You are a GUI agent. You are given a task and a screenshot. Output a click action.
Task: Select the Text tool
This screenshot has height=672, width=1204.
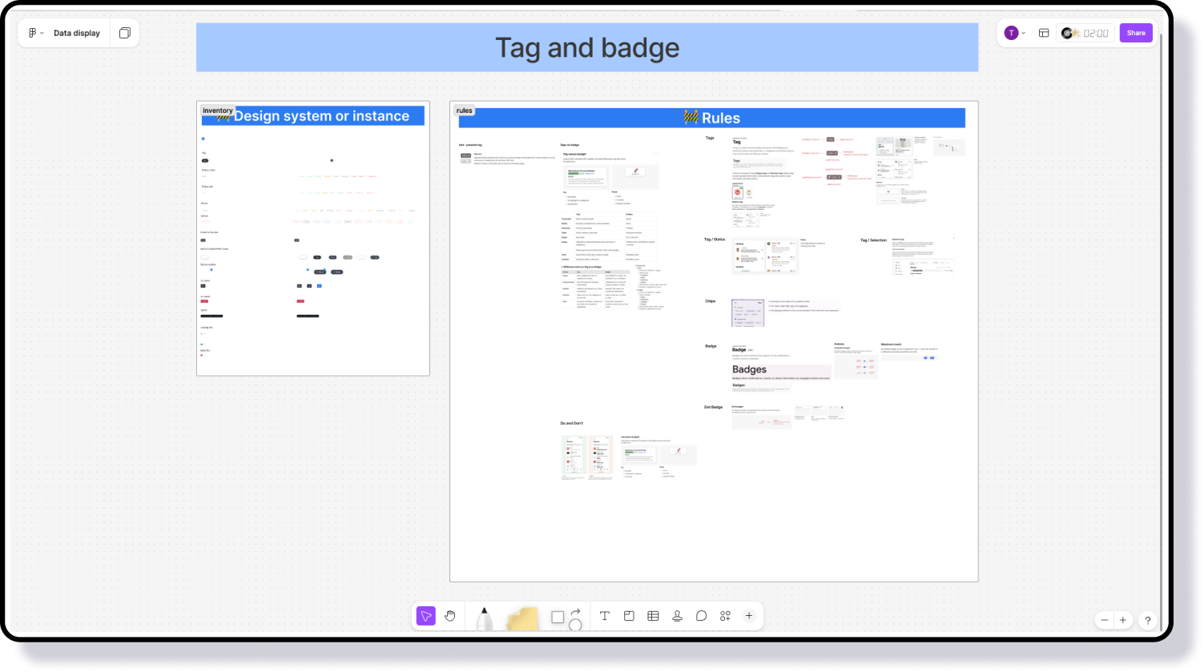tap(605, 616)
